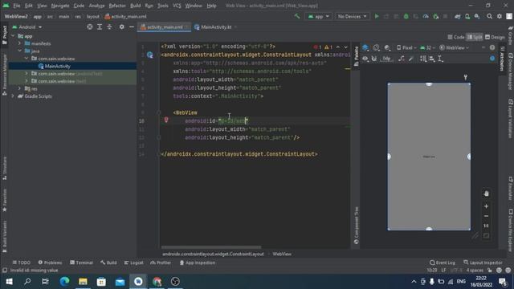This screenshot has height=289, width=514.
Task: Open the Device Manager phone icon
Action: tap(467, 16)
